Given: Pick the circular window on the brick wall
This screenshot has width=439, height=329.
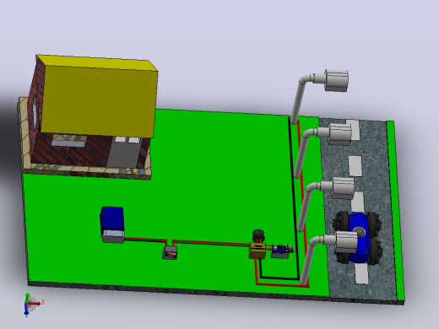Looking at the screenshot, I should coord(35,111).
